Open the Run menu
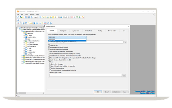This screenshot has width=172, height=108. [x=22, y=14]
